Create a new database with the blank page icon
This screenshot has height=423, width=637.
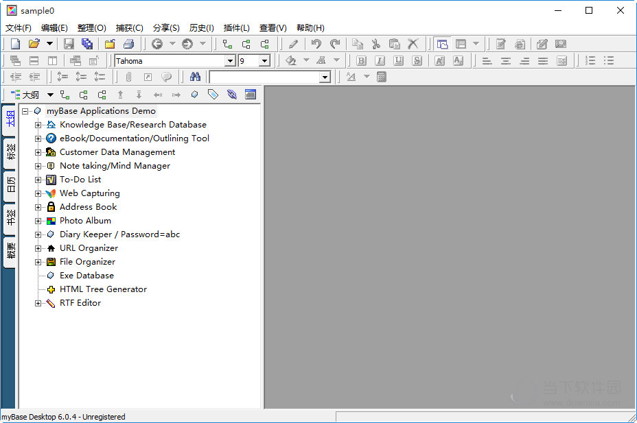(x=15, y=44)
